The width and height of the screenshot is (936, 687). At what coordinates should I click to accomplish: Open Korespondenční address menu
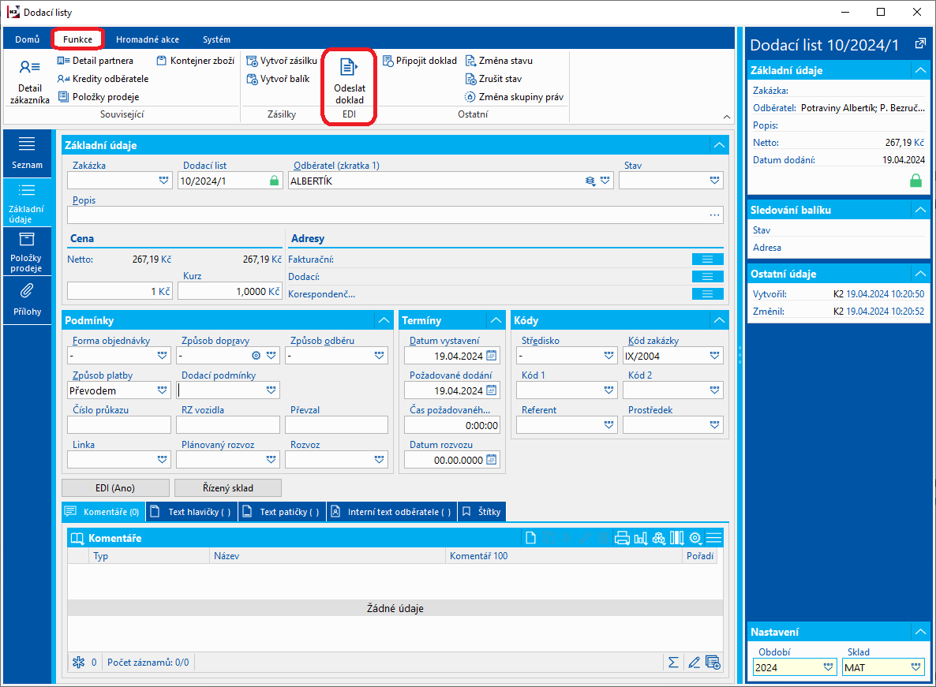coord(707,294)
